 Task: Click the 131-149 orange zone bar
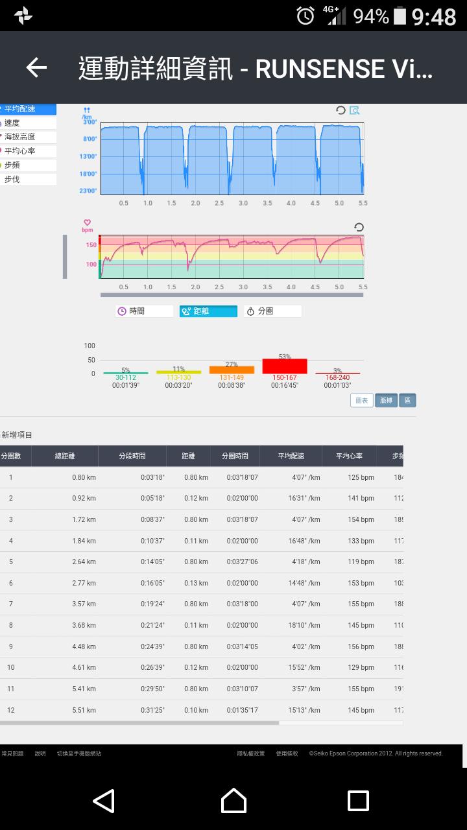point(232,370)
